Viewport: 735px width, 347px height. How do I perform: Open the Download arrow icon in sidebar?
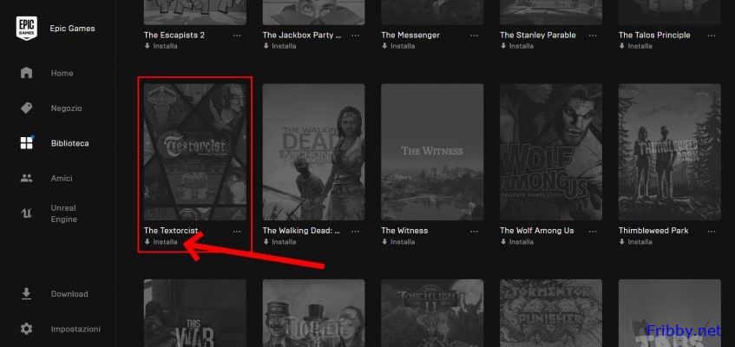pos(27,294)
